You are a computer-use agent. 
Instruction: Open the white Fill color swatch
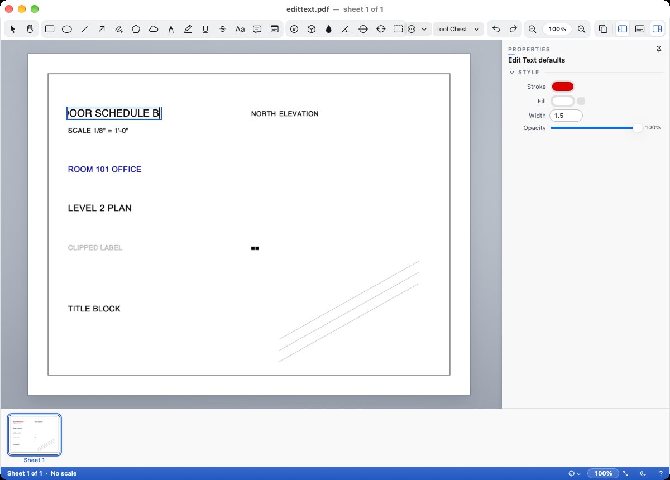pyautogui.click(x=562, y=101)
